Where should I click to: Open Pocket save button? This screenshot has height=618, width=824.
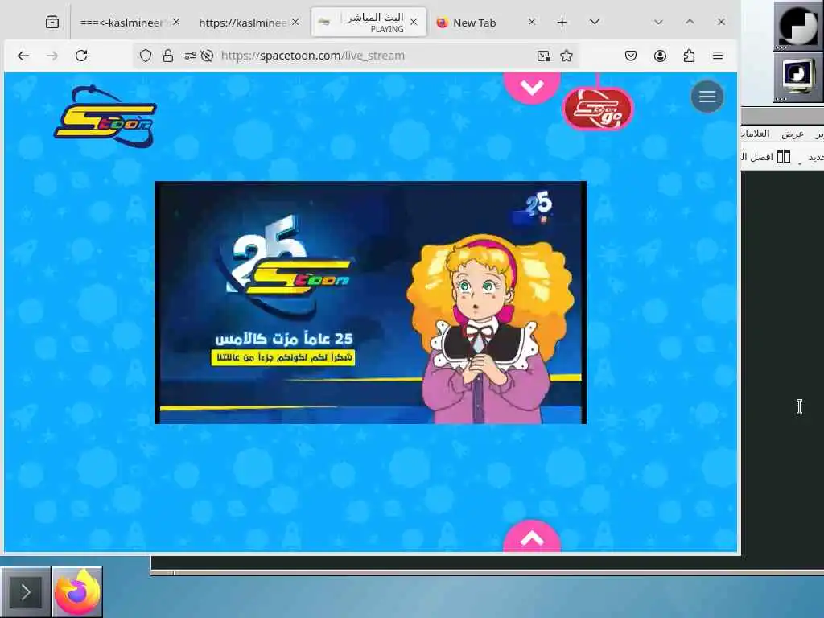pyautogui.click(x=631, y=56)
